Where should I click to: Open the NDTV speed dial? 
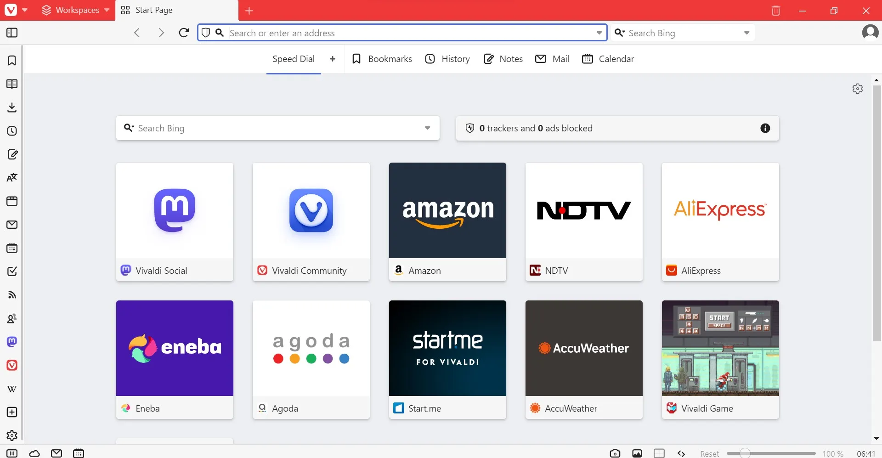tap(584, 222)
